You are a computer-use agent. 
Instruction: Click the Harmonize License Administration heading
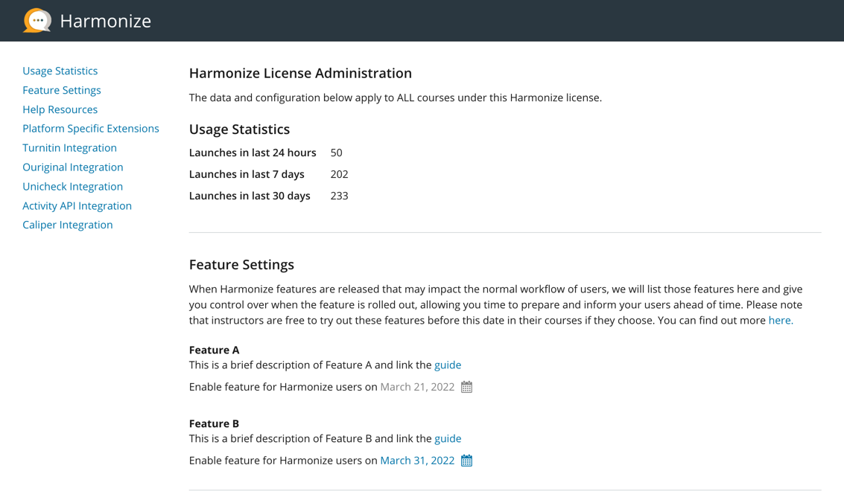point(300,73)
